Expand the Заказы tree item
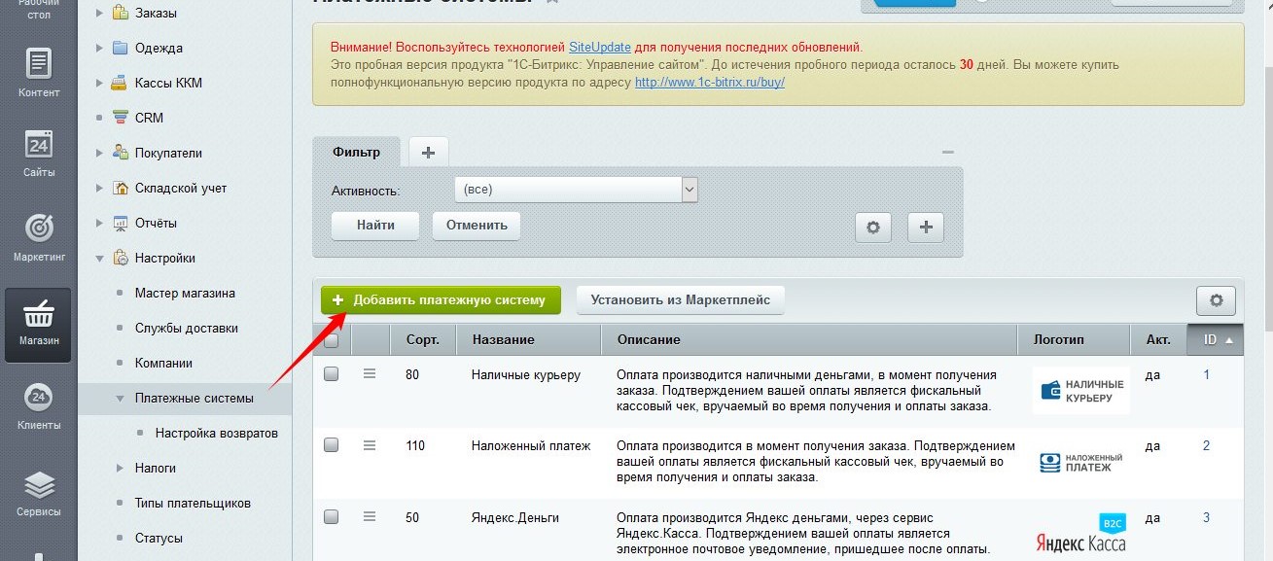 click(99, 13)
